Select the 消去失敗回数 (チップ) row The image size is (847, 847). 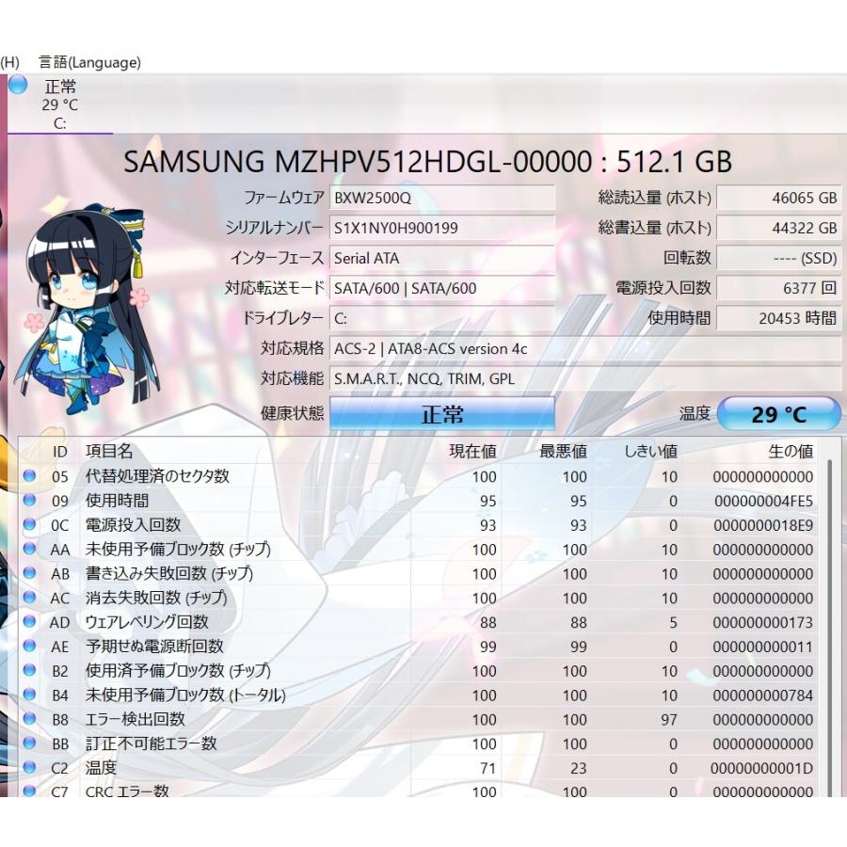(x=156, y=598)
